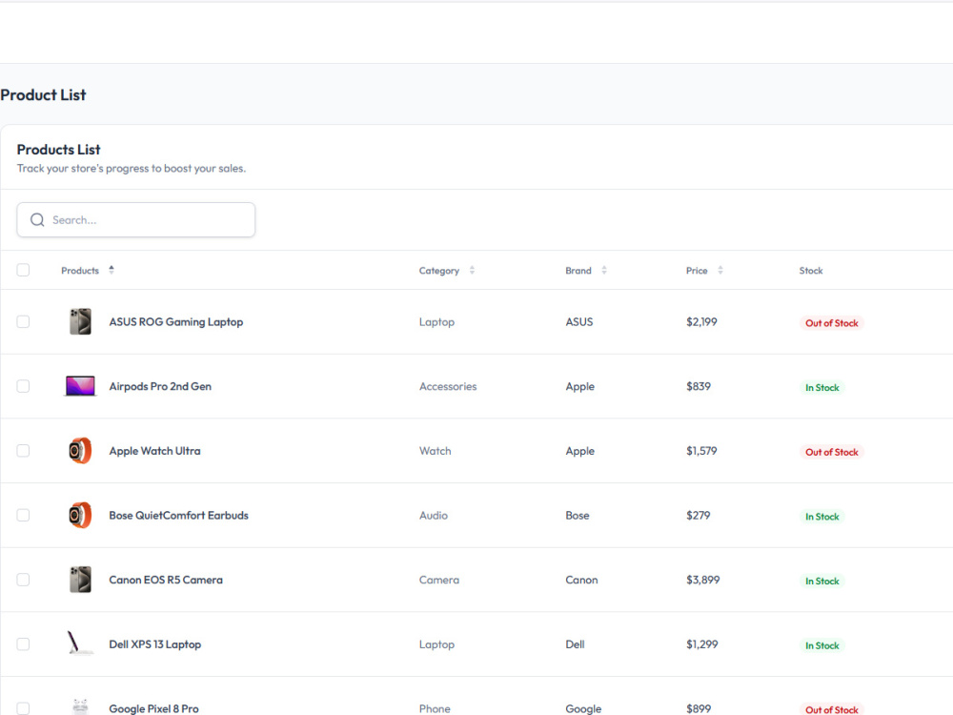This screenshot has height=715, width=953.
Task: Check the Dell XPS 13 Laptop checkbox
Action: tap(23, 643)
